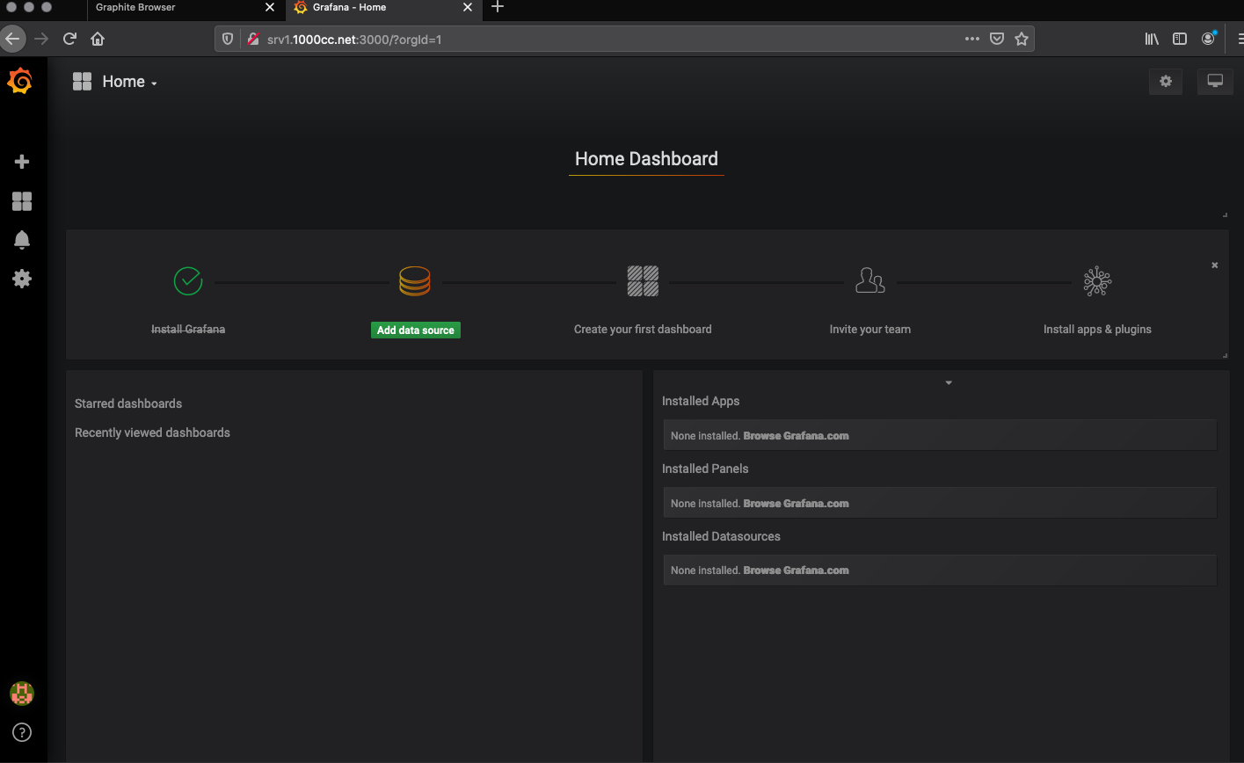Click the user avatar in sidebar
This screenshot has width=1244, height=763.
point(21,694)
